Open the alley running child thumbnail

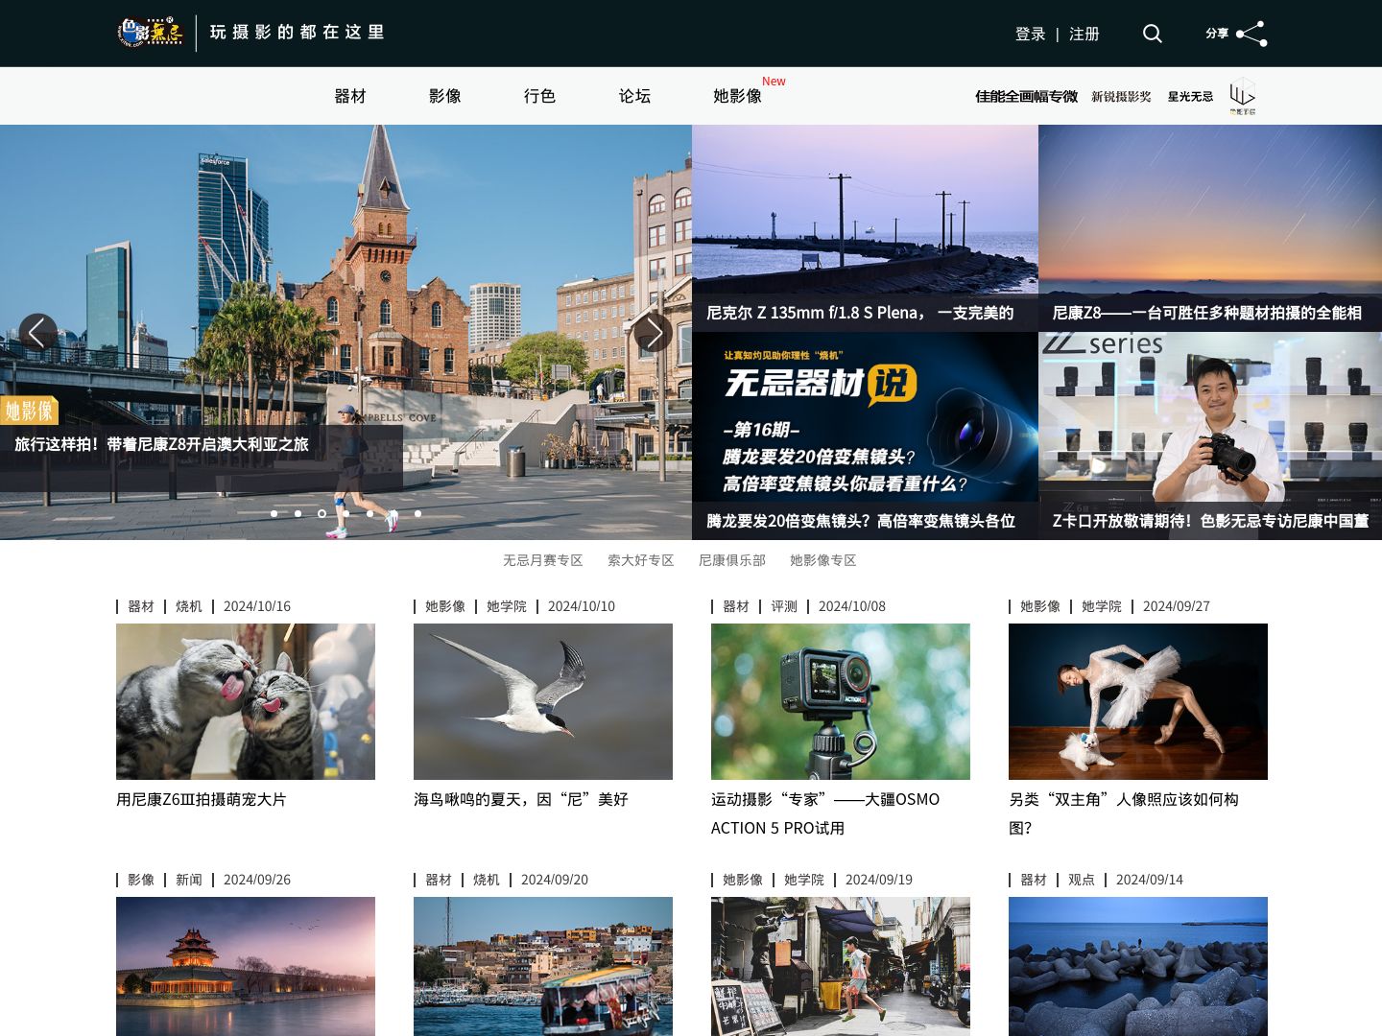click(841, 966)
